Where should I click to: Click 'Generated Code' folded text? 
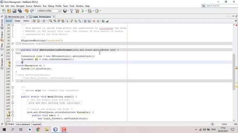(x=31, y=44)
